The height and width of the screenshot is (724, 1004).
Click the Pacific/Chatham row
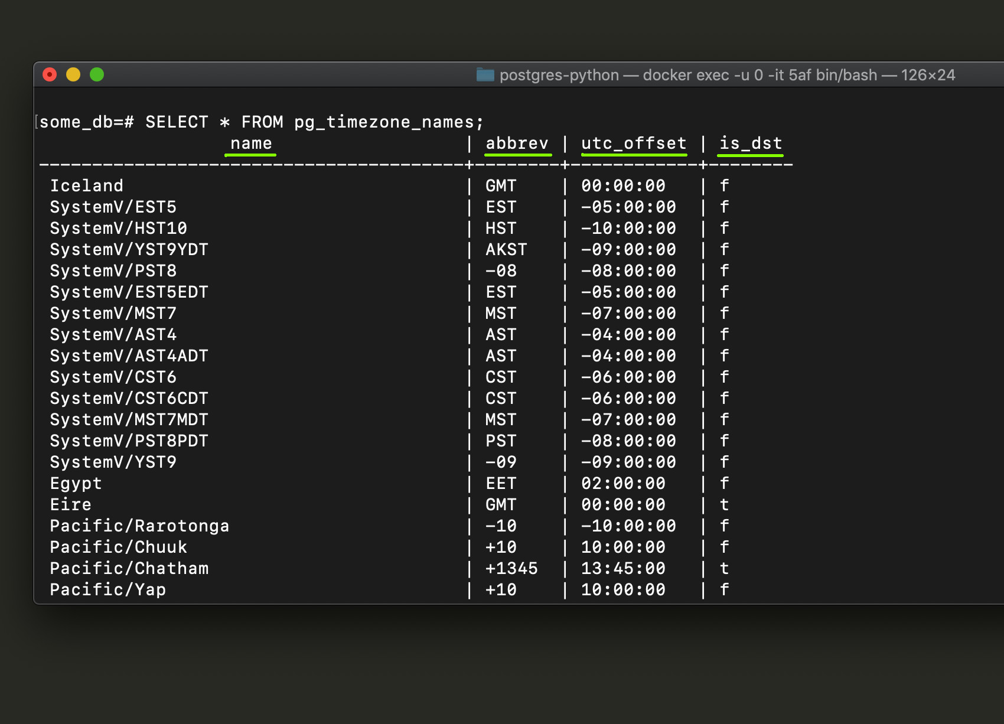pyautogui.click(x=129, y=568)
